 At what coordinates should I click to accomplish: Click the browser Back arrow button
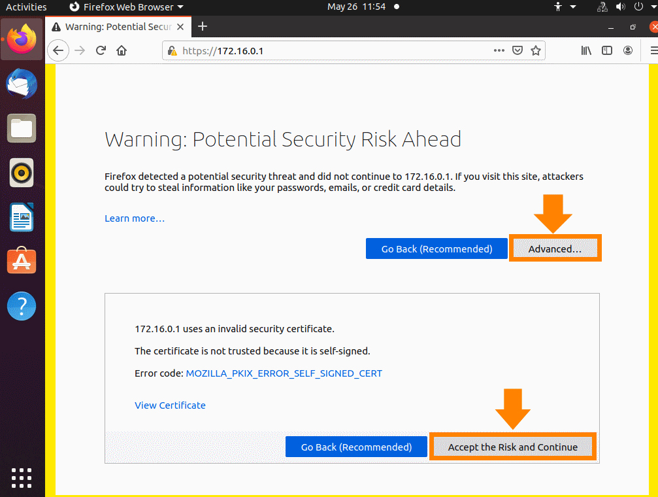pyautogui.click(x=58, y=50)
